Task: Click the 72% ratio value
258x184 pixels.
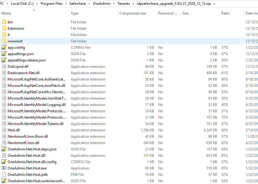Action: 225,117
